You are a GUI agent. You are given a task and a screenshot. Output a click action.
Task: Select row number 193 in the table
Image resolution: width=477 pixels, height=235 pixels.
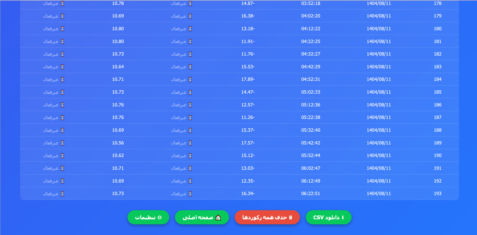[x=437, y=194]
